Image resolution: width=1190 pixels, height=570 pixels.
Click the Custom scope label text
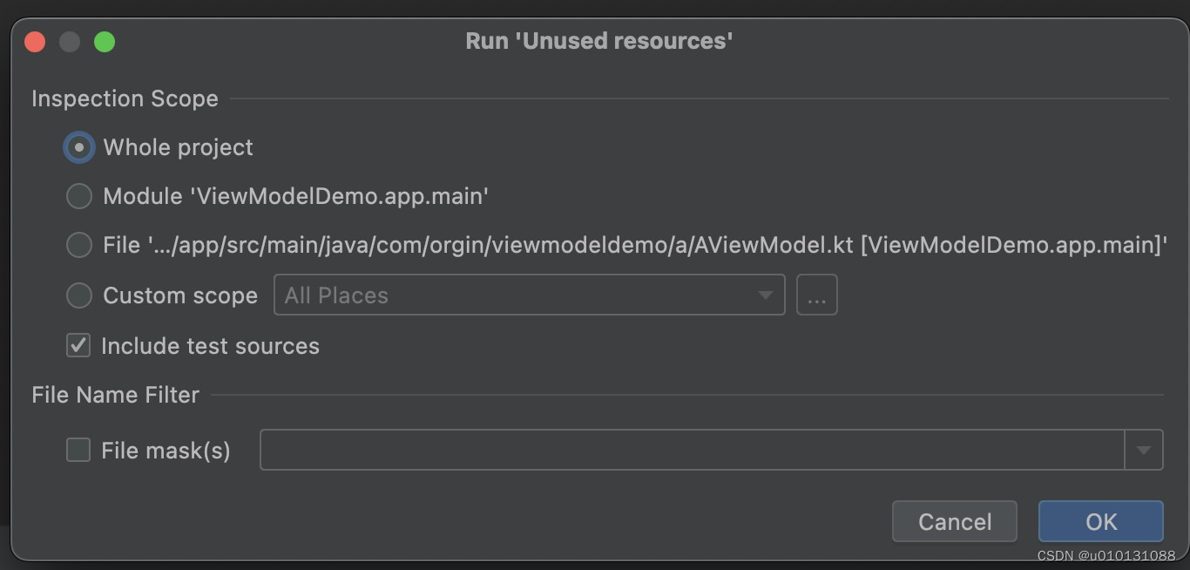click(179, 295)
